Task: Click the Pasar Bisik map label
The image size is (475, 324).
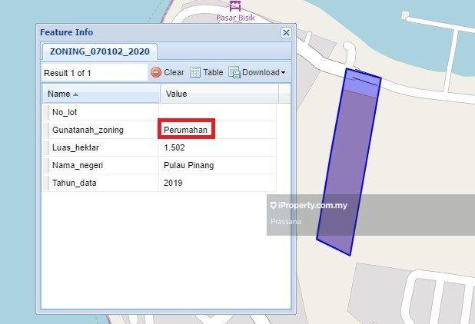Action: click(235, 17)
